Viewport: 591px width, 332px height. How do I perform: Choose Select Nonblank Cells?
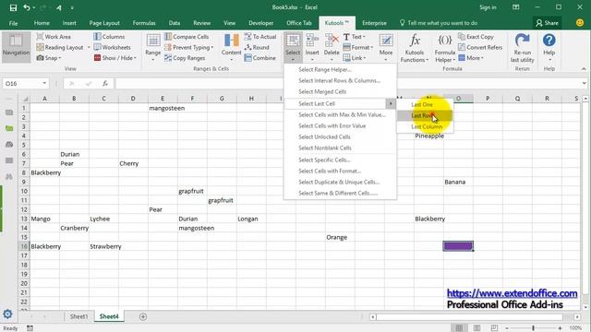340,148
